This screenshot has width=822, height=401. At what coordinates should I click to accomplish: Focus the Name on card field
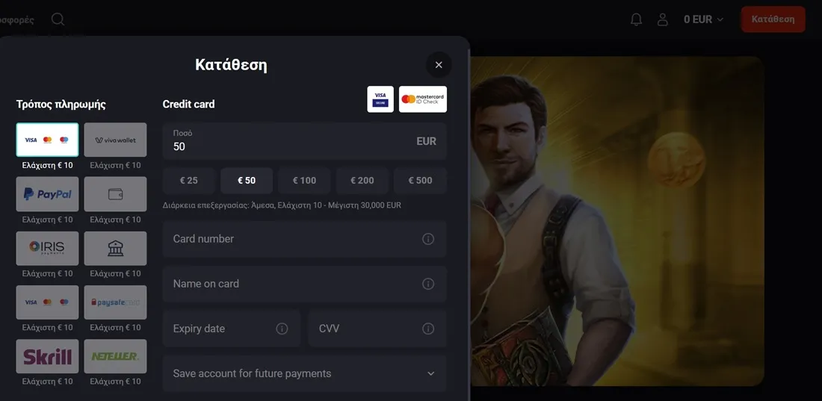coord(305,284)
